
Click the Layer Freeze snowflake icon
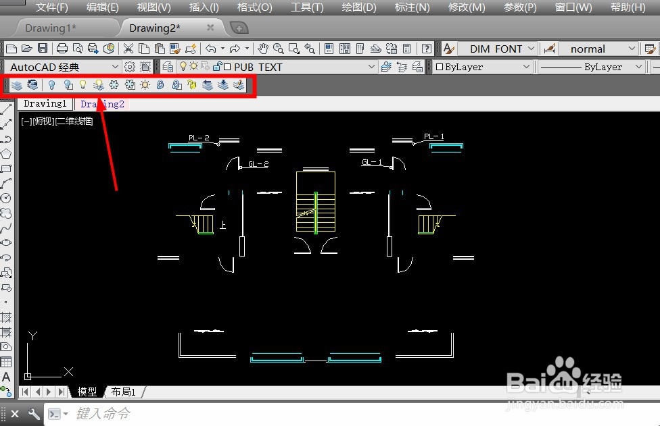point(114,85)
